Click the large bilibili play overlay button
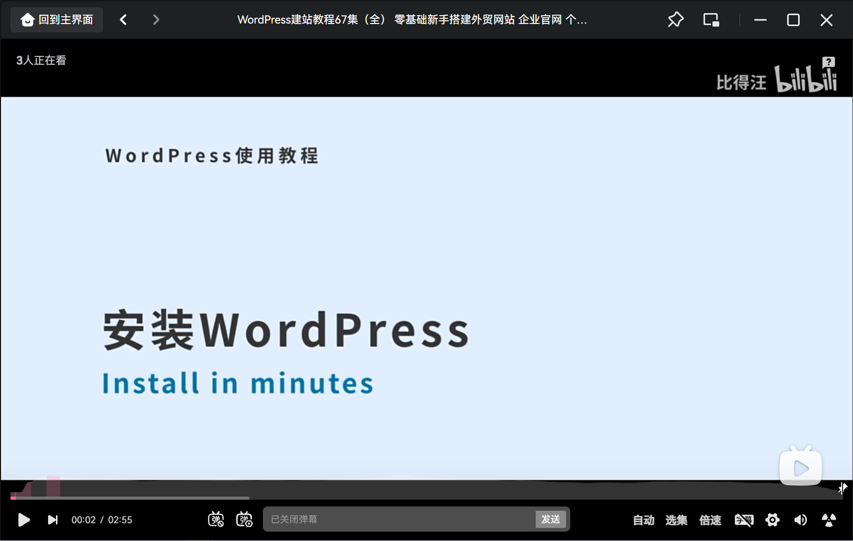 tap(800, 465)
